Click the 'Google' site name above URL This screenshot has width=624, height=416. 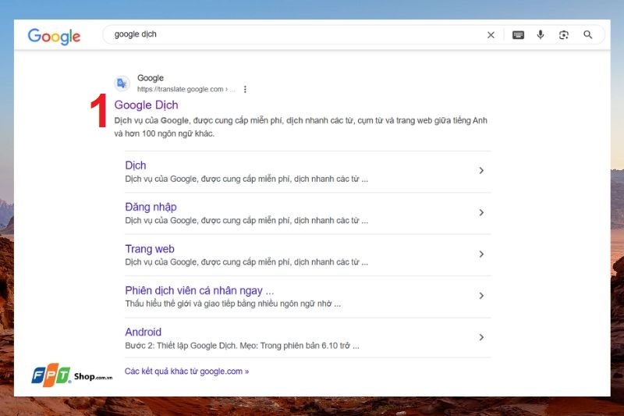coord(151,78)
